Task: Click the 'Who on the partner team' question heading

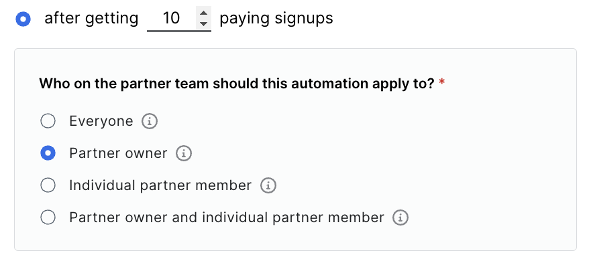Action: 237,84
